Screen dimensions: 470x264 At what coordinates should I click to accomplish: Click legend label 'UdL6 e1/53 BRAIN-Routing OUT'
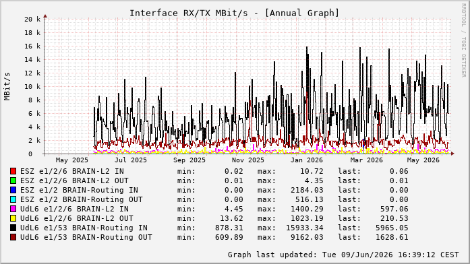coord(86,237)
